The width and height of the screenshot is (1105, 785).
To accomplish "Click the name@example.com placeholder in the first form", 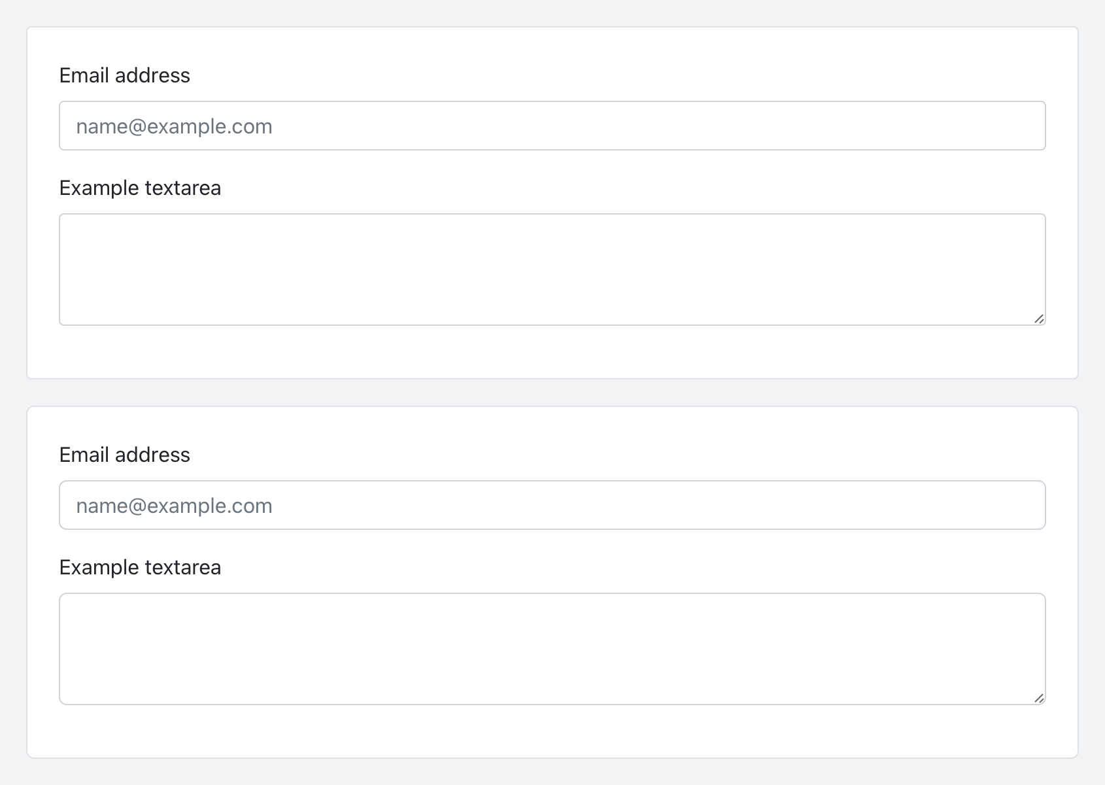I will pos(174,126).
